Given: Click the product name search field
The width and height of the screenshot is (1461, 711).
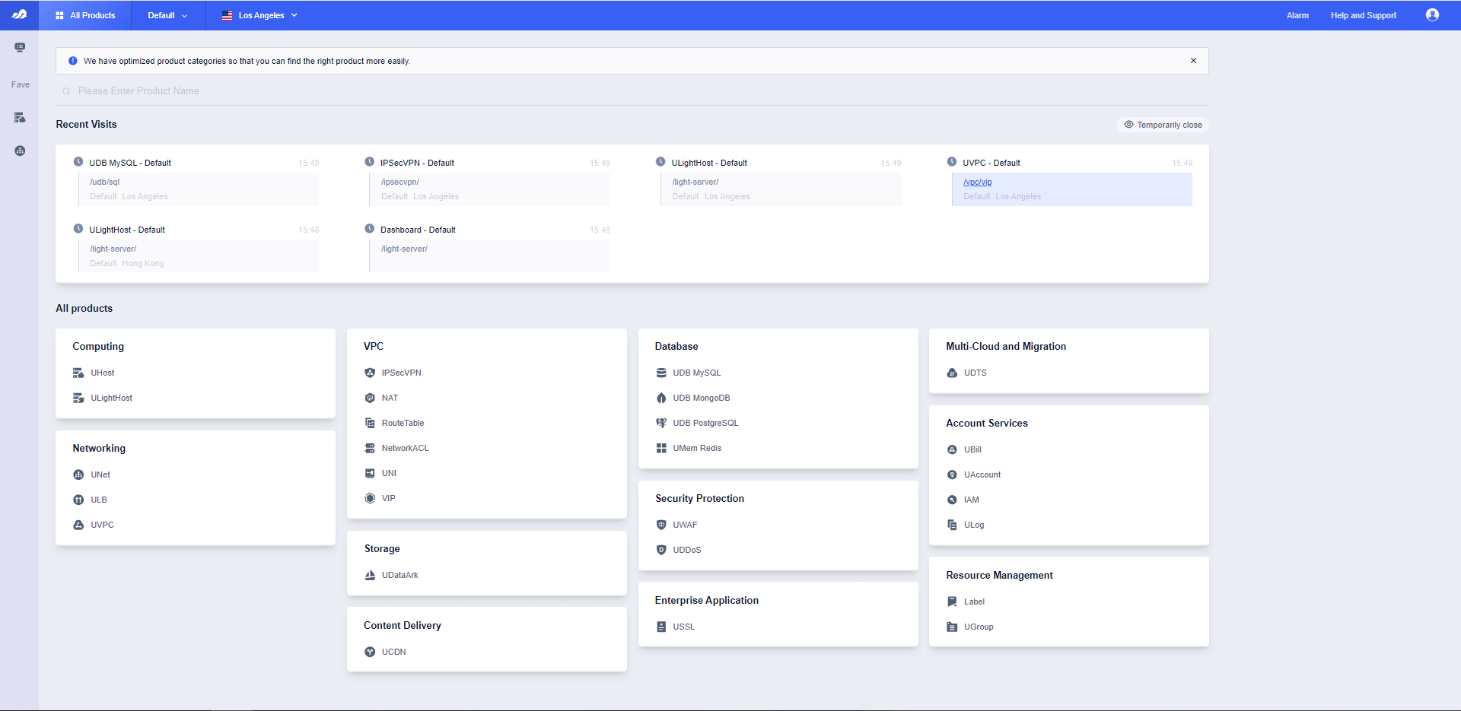Looking at the screenshot, I should coord(304,90).
